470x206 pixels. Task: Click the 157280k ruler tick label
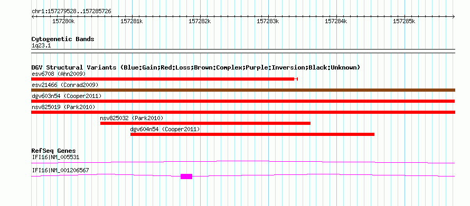(x=64, y=21)
